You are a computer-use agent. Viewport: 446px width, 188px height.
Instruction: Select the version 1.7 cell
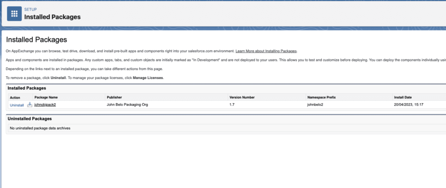[232, 105]
